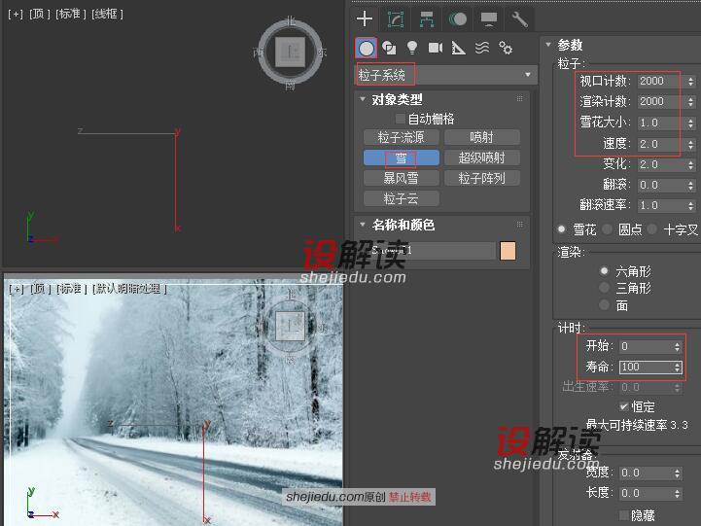Image resolution: width=701 pixels, height=526 pixels.
Task: Click the 宽度 emitter value field
Action: click(646, 473)
